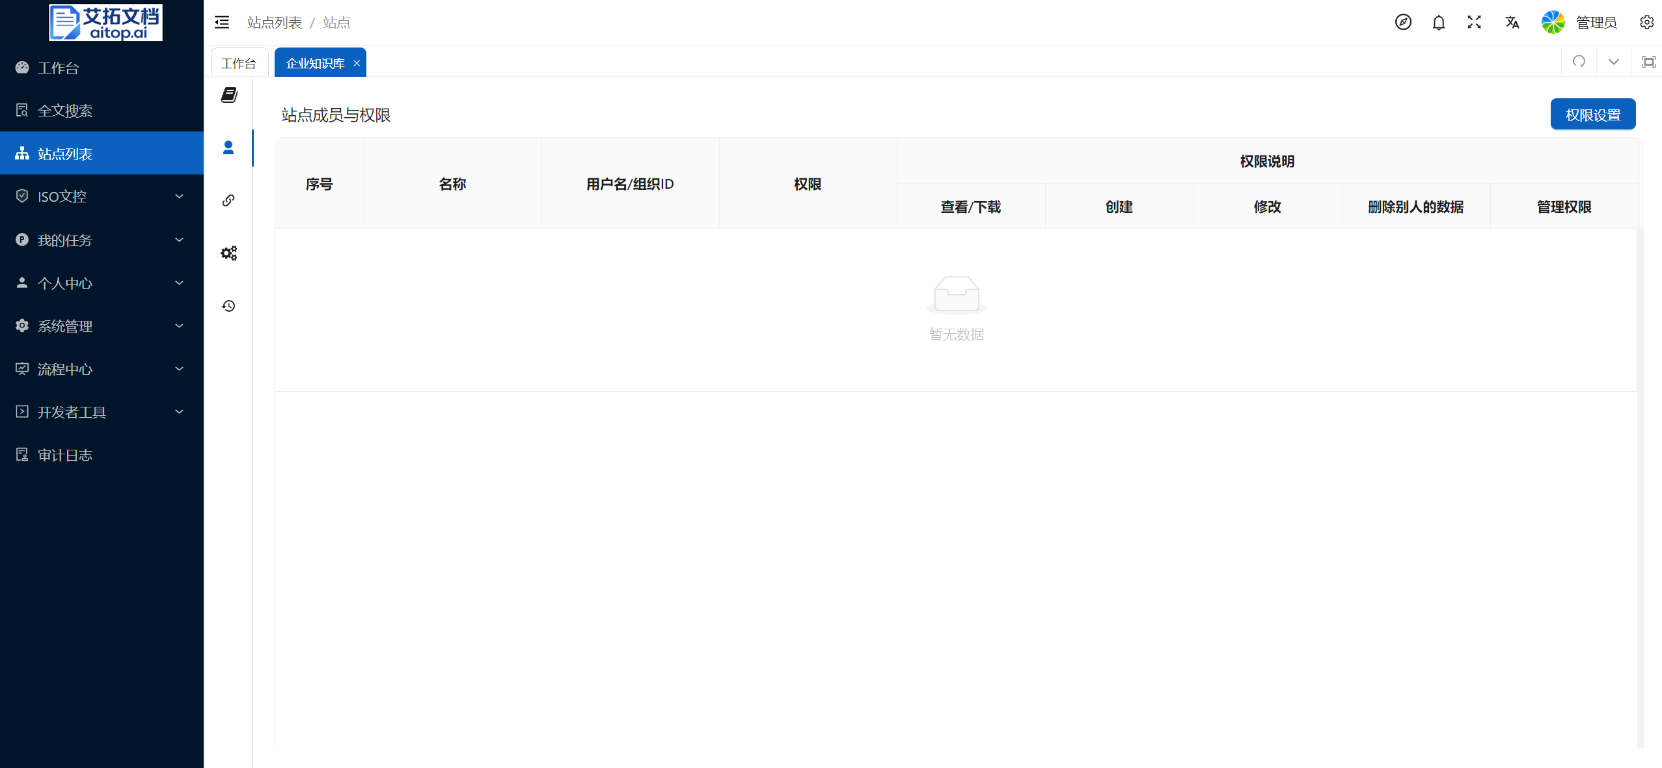Collapse the sidebar menu toggle
Screen dimensions: 1662x768
[x=222, y=23]
